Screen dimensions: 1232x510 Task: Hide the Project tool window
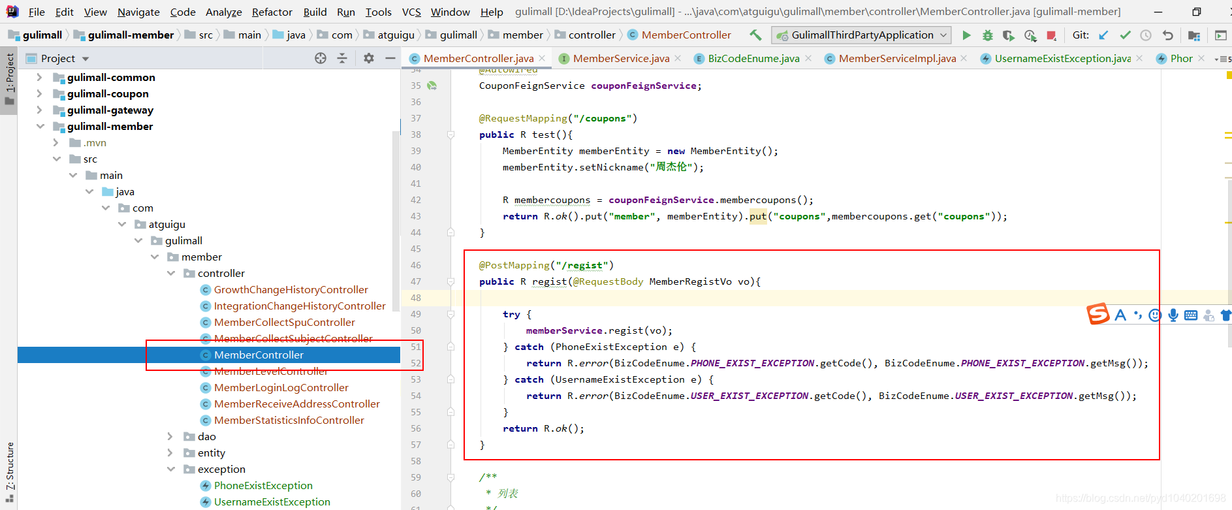tap(390, 58)
